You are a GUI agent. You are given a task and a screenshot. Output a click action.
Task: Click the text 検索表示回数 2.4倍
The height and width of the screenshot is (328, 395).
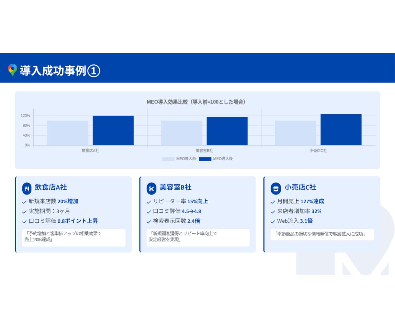pos(176,221)
